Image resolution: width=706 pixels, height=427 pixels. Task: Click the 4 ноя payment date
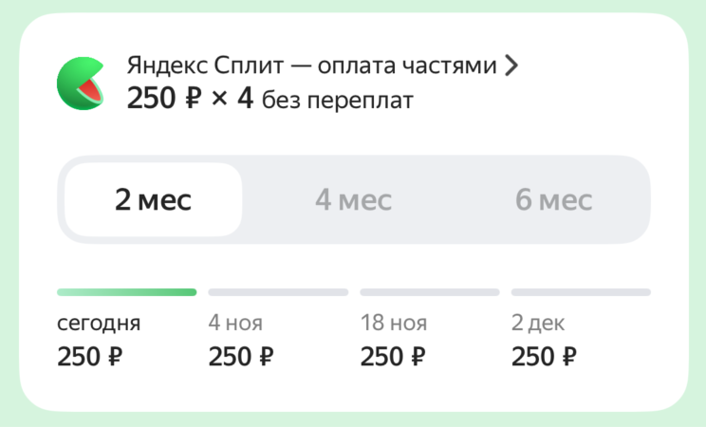[x=236, y=324]
